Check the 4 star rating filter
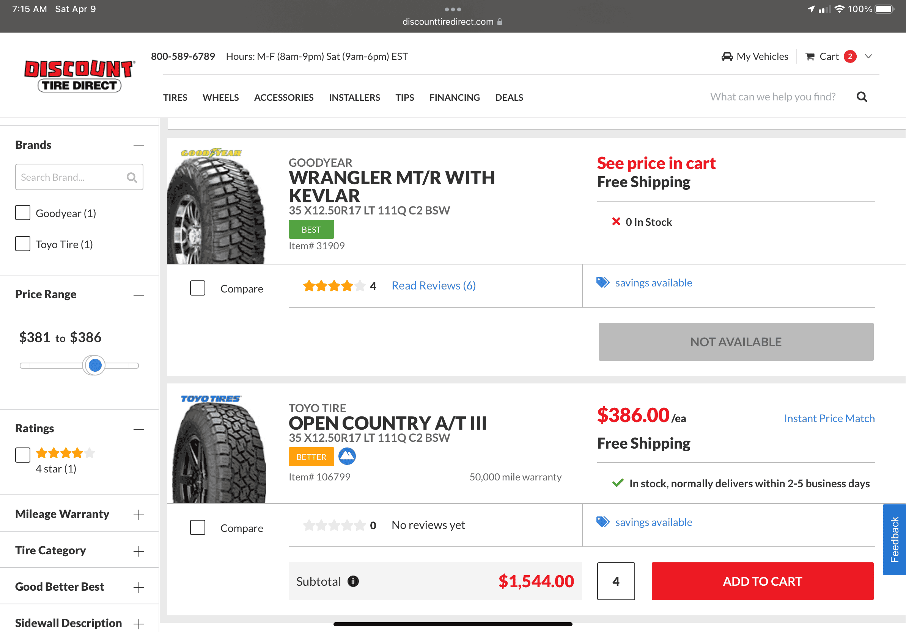The height and width of the screenshot is (632, 906). click(x=22, y=455)
